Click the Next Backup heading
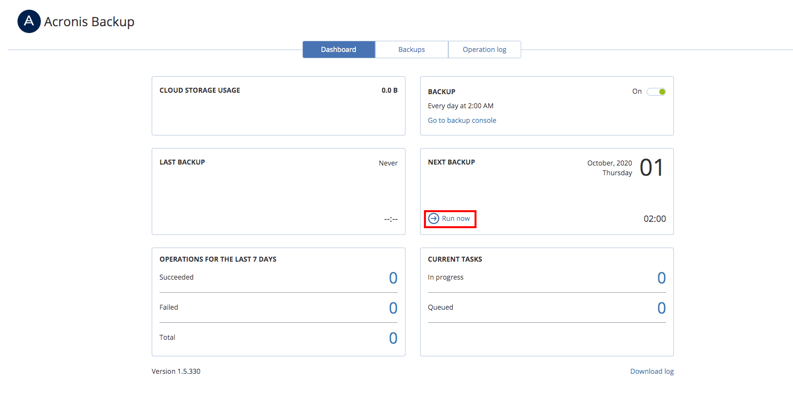This screenshot has height=417, width=793. 451,162
